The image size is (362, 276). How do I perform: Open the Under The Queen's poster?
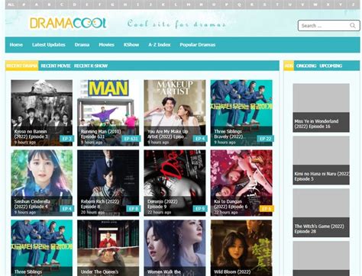click(x=108, y=248)
